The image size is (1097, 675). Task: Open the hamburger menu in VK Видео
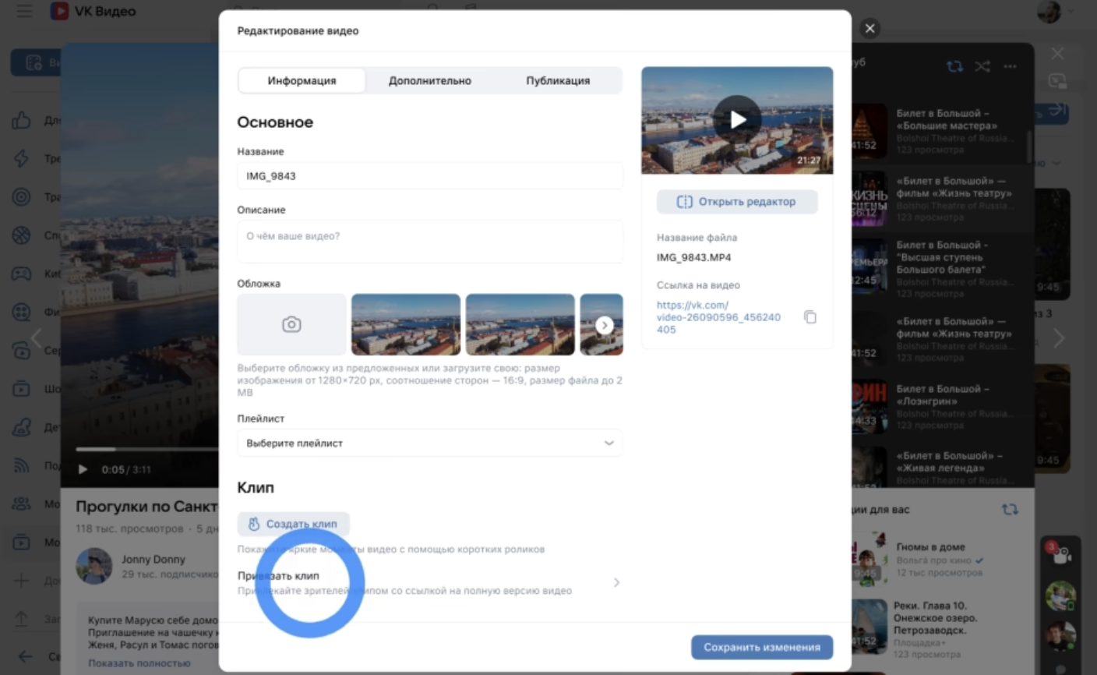point(25,11)
